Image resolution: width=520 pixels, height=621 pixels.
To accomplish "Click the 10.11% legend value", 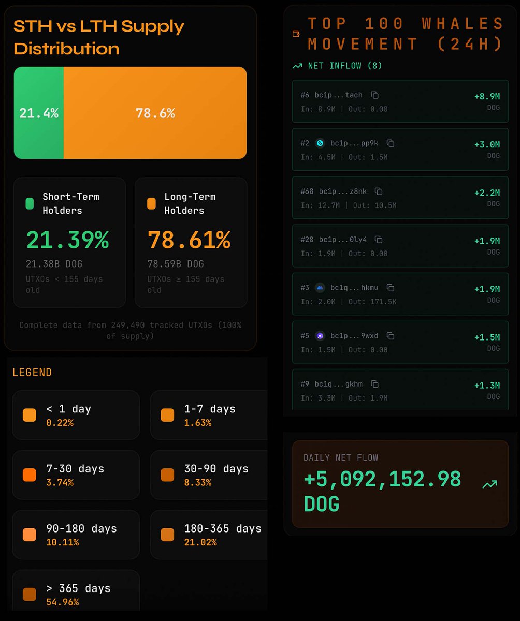I will 63,542.
